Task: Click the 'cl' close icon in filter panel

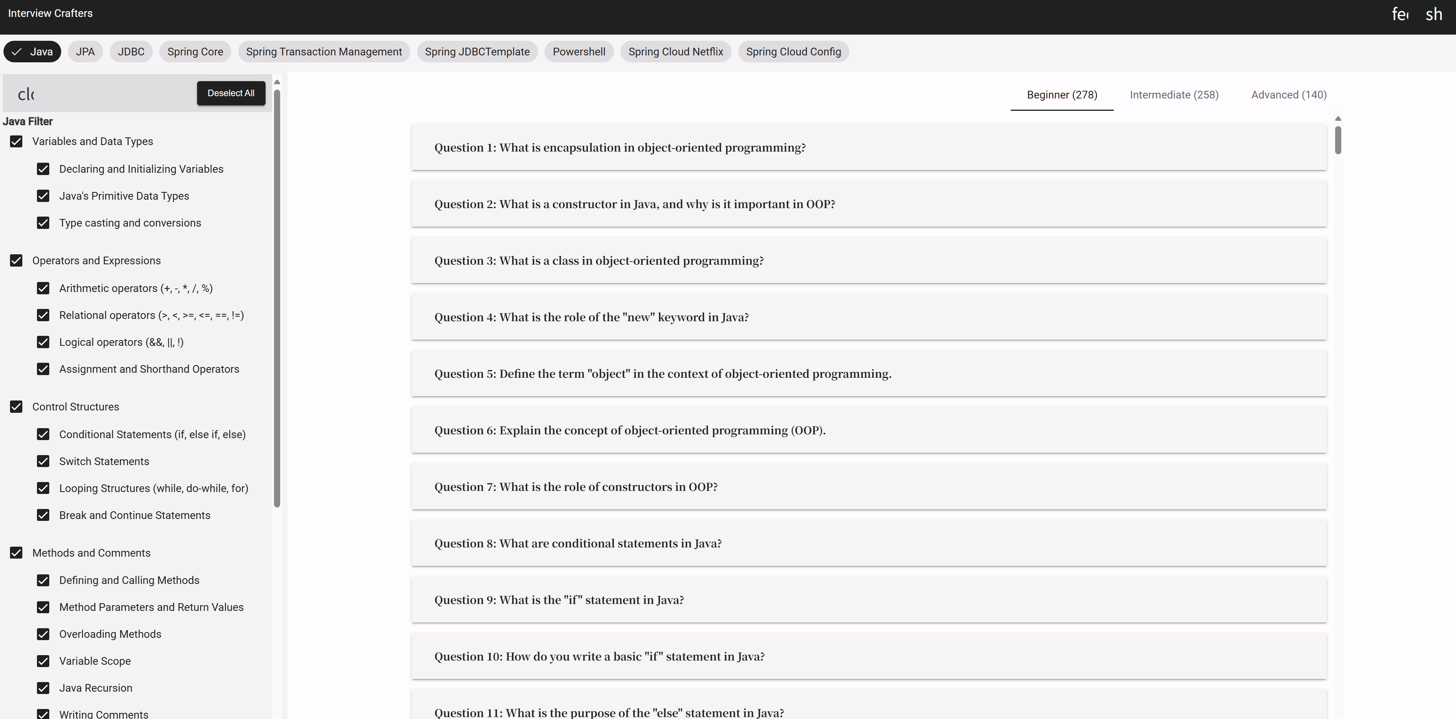Action: coord(26,94)
